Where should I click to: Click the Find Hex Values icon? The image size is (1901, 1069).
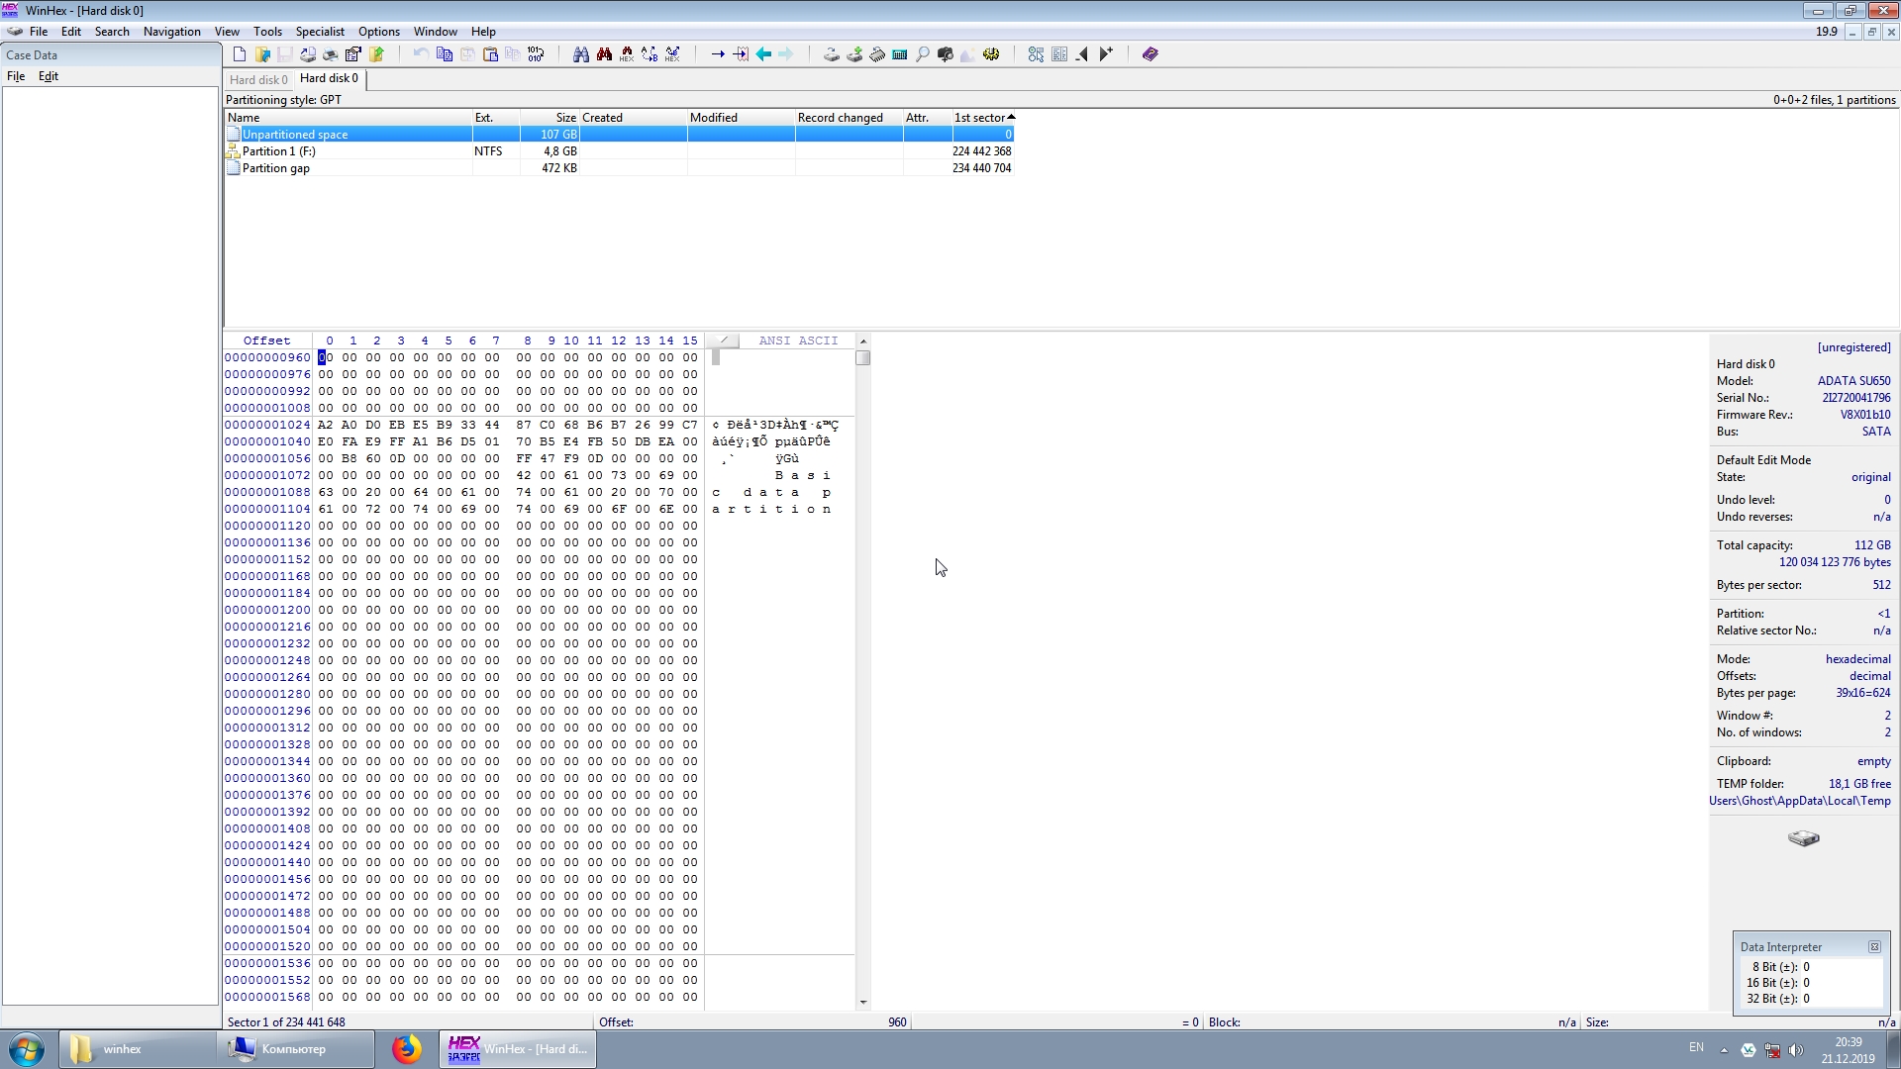(x=627, y=54)
